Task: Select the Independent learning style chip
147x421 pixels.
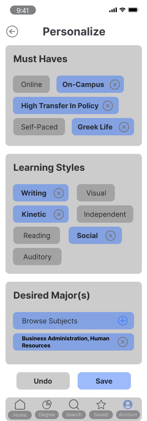Action: tap(105, 214)
